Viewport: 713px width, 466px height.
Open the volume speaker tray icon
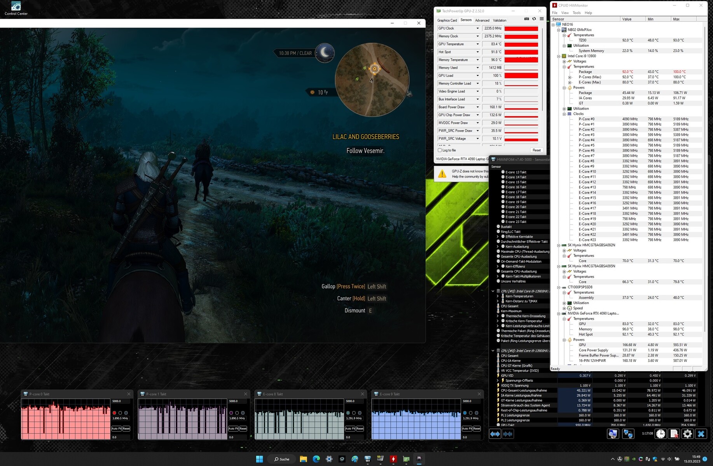tap(670, 459)
